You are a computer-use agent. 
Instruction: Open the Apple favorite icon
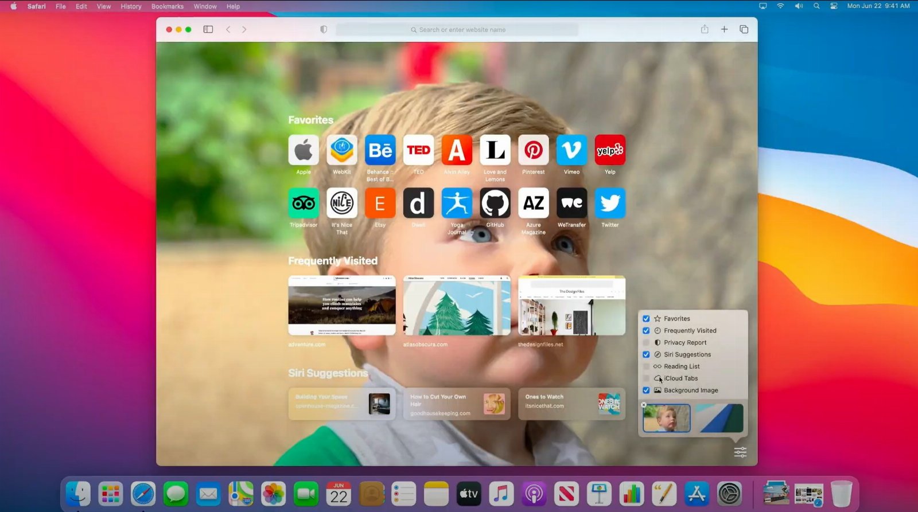pos(304,150)
